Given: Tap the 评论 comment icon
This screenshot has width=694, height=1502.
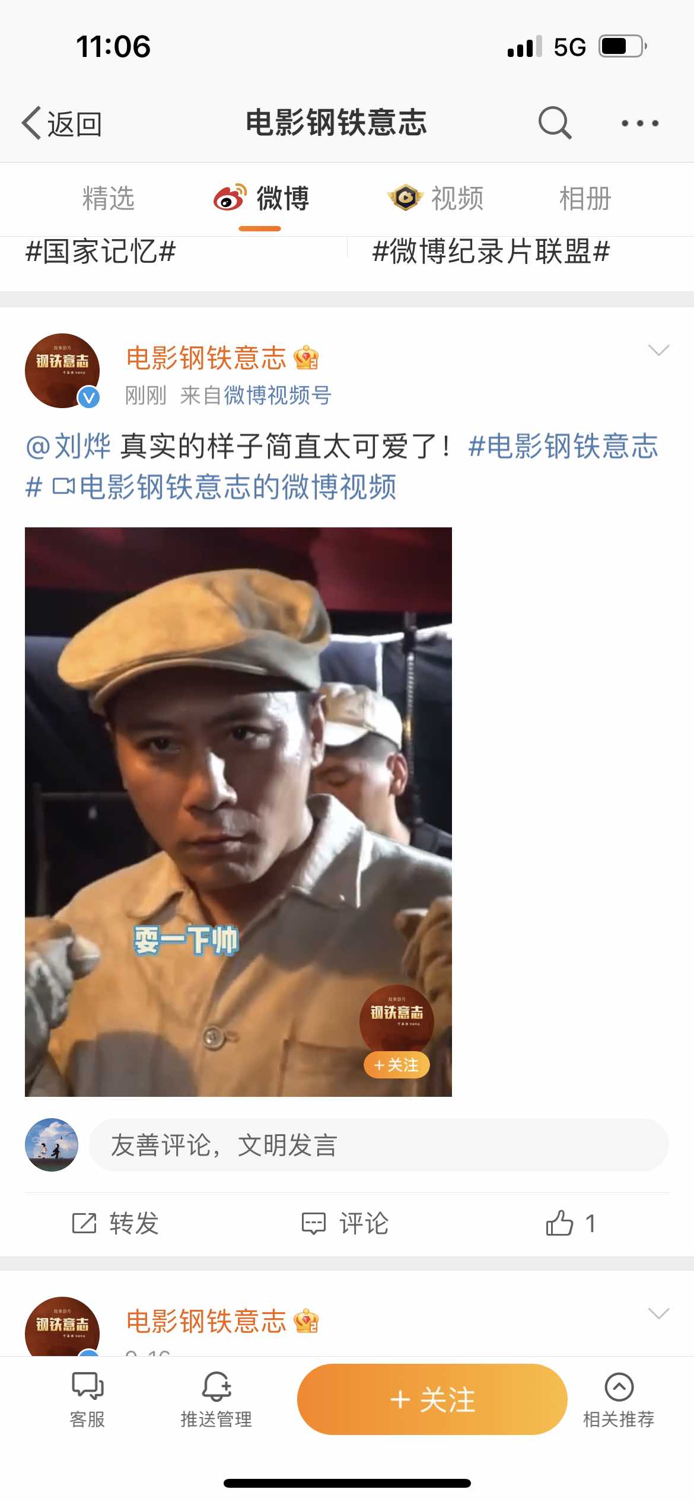Looking at the screenshot, I should pos(314,1223).
